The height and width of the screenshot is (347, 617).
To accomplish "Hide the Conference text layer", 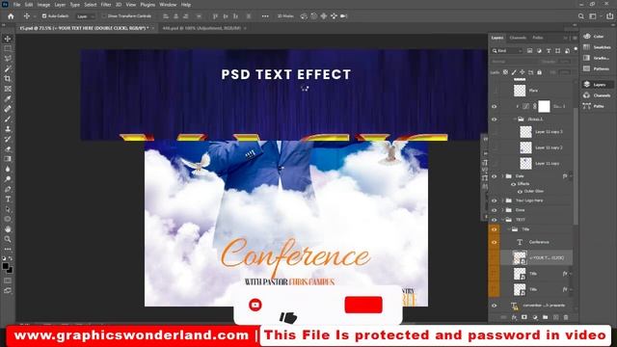I will click(495, 242).
